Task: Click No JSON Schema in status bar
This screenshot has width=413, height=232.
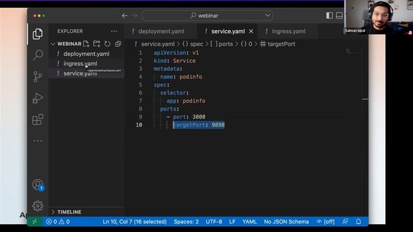Action: 287,222
